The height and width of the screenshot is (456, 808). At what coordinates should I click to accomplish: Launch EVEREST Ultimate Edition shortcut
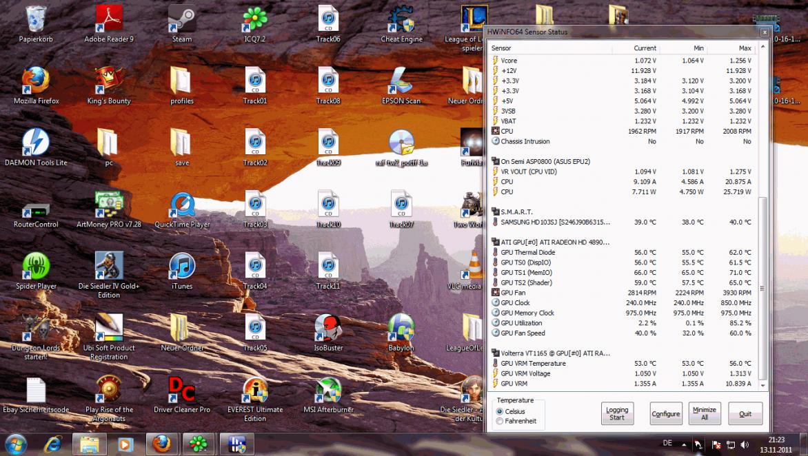tap(255, 398)
